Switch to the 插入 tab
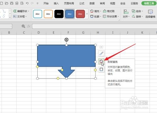This screenshot has height=113, width=157. pos(56,3)
